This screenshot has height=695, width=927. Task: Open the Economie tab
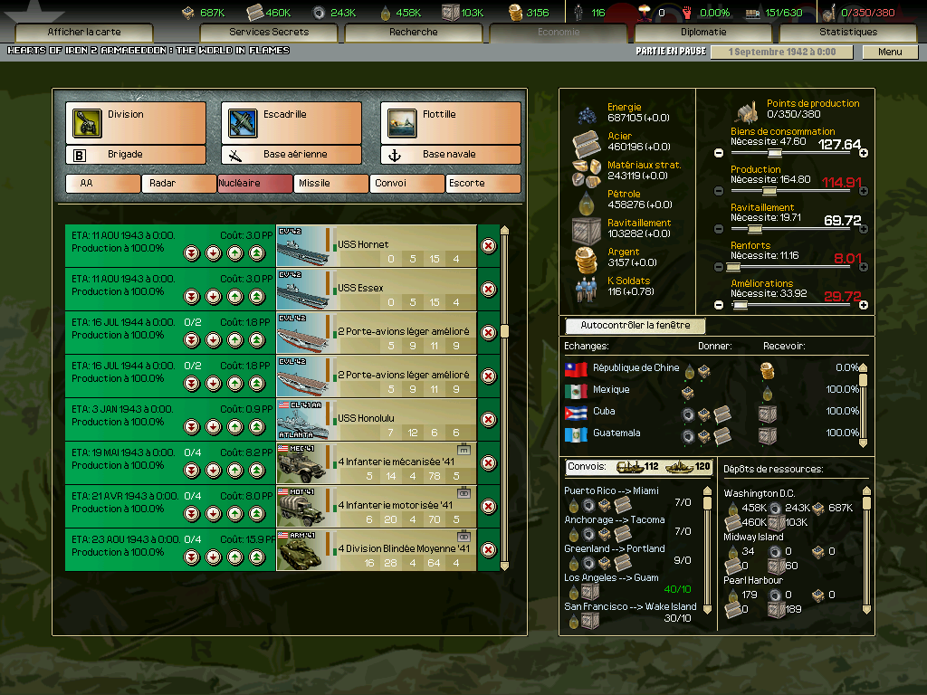[x=559, y=32]
